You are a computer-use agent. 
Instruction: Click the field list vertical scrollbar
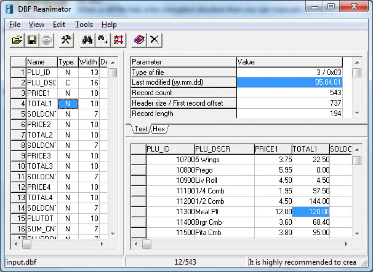(x=112, y=149)
